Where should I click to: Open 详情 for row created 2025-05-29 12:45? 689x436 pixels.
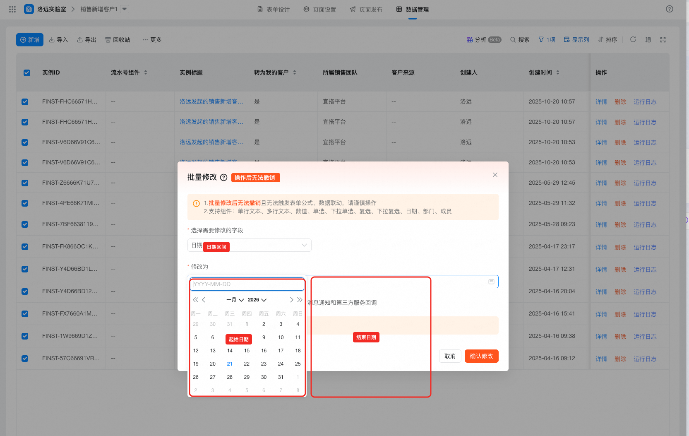tap(601, 183)
